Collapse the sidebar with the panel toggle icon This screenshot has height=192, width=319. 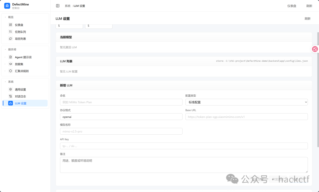(58, 6)
